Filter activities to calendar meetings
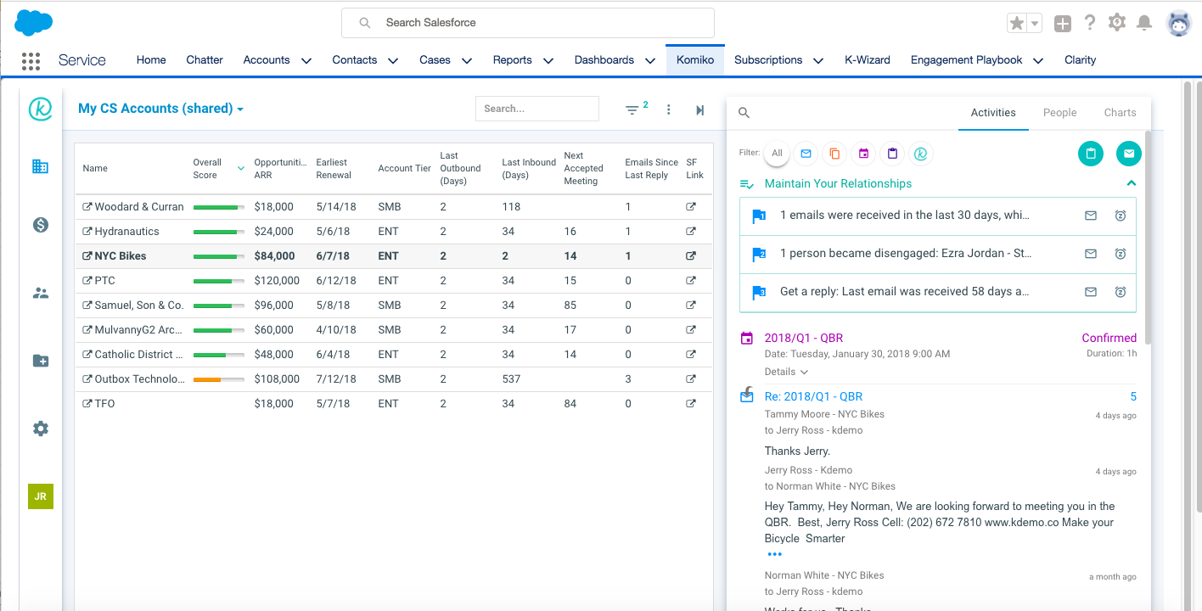This screenshot has width=1202, height=611. coord(863,153)
